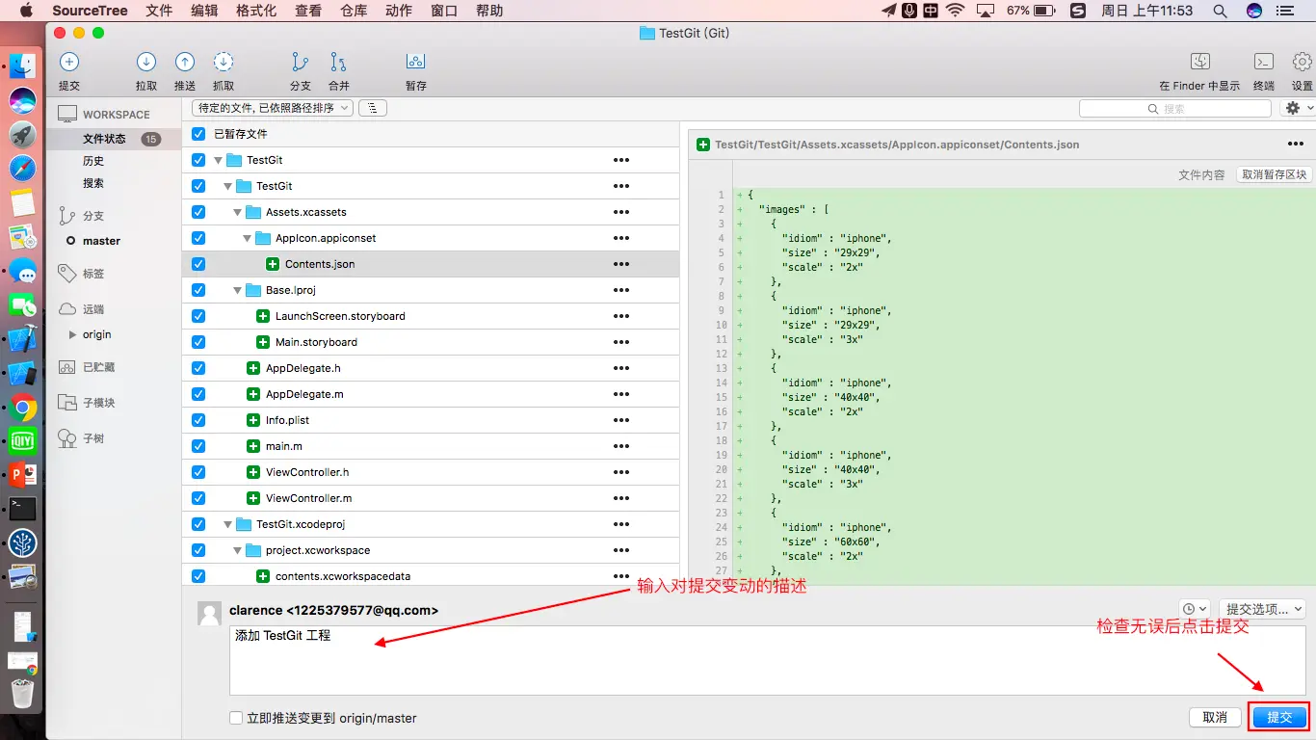The image size is (1316, 740).
Task: Open the 编辑 menu
Action: [204, 11]
